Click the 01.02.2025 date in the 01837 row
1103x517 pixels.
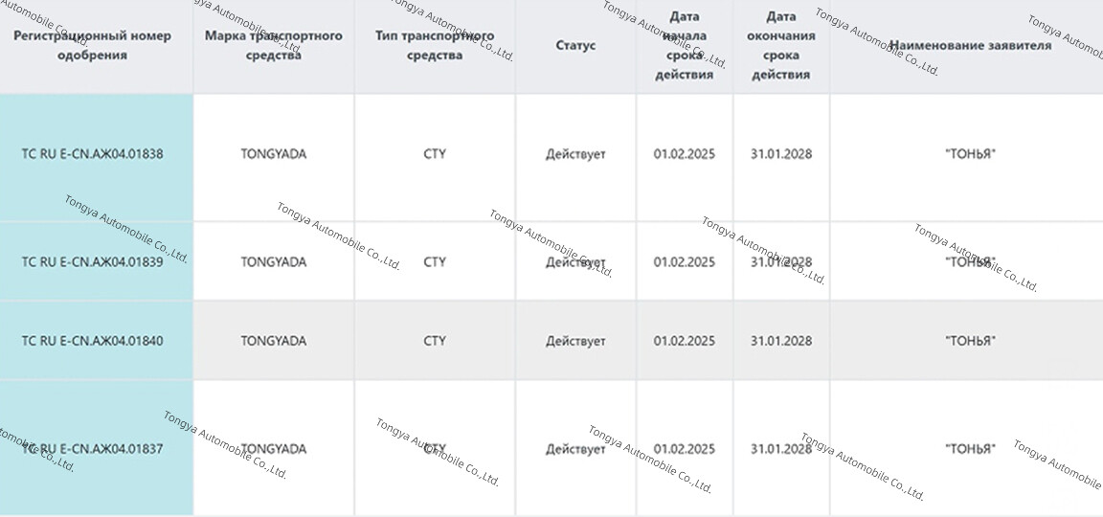(685, 449)
